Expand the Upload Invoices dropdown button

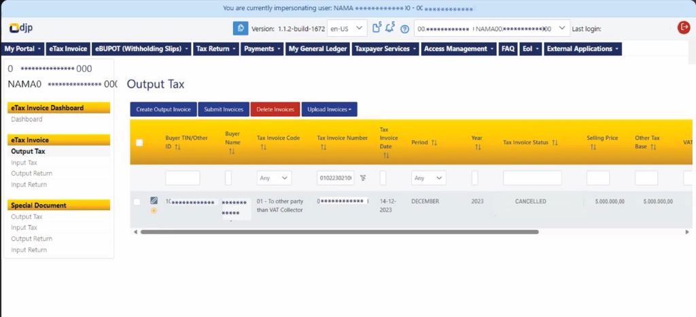(x=329, y=109)
